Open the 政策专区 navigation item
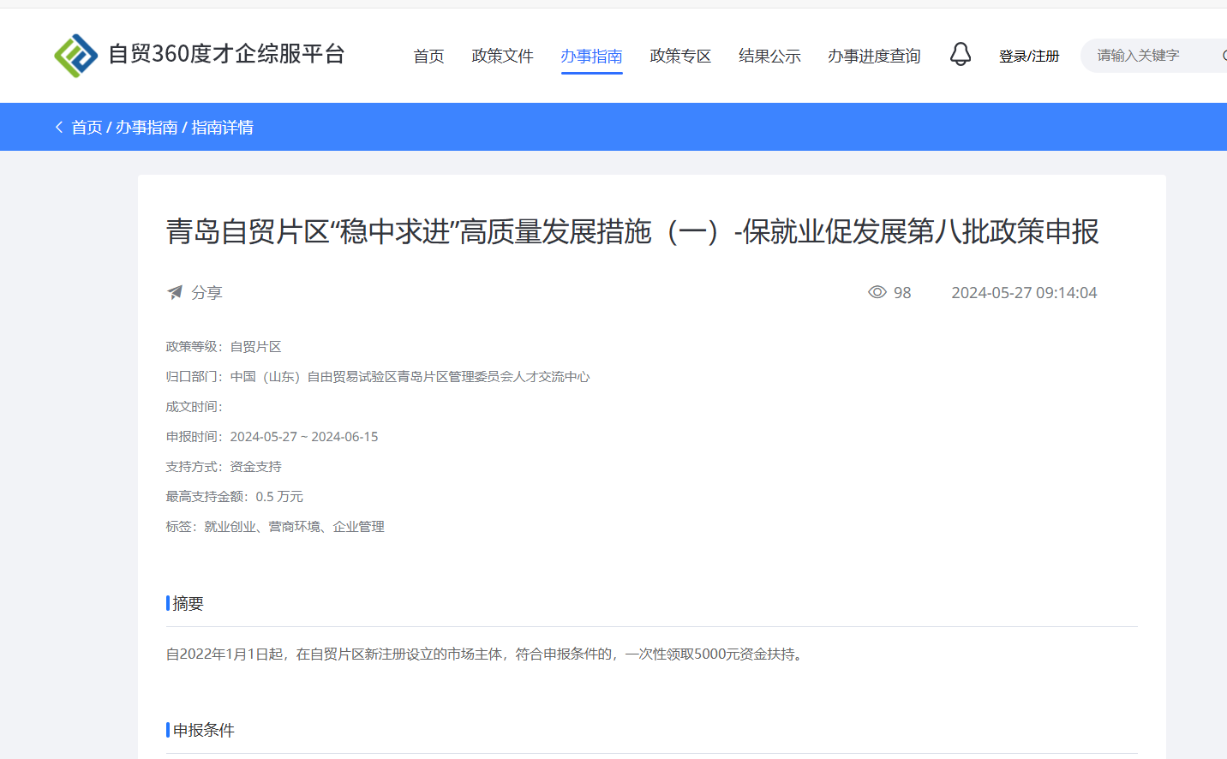The image size is (1227, 759). pos(680,57)
